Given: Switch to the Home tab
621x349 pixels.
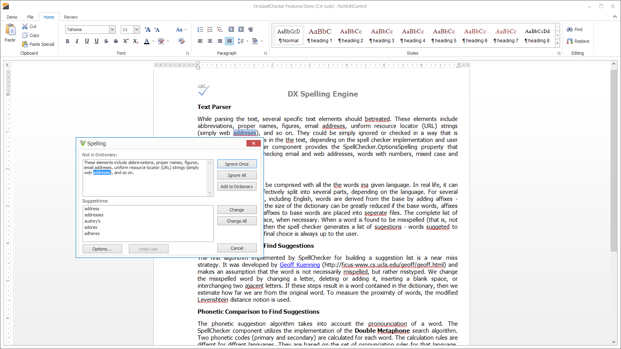Looking at the screenshot, I should (49, 17).
